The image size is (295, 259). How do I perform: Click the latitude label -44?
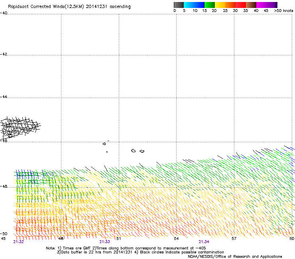(4, 97)
